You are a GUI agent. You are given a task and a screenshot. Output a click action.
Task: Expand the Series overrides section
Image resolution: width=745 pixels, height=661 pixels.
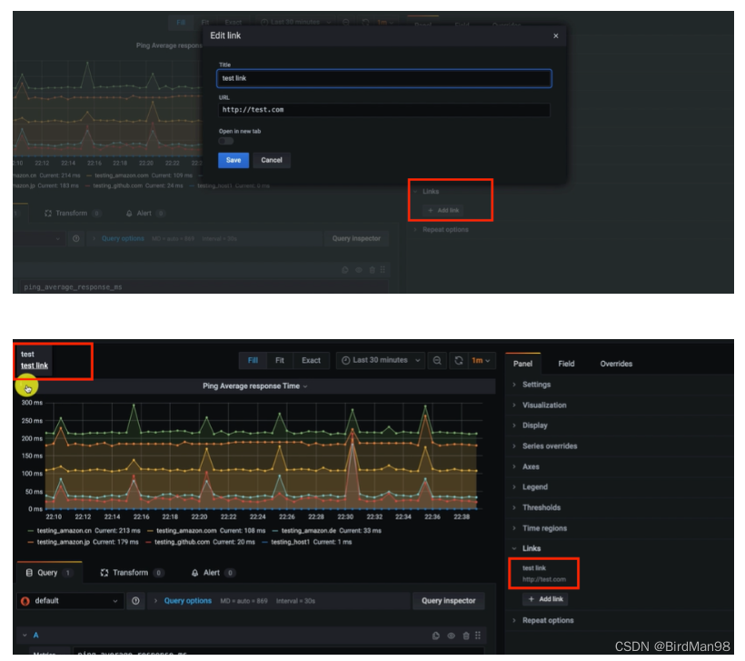tap(550, 446)
